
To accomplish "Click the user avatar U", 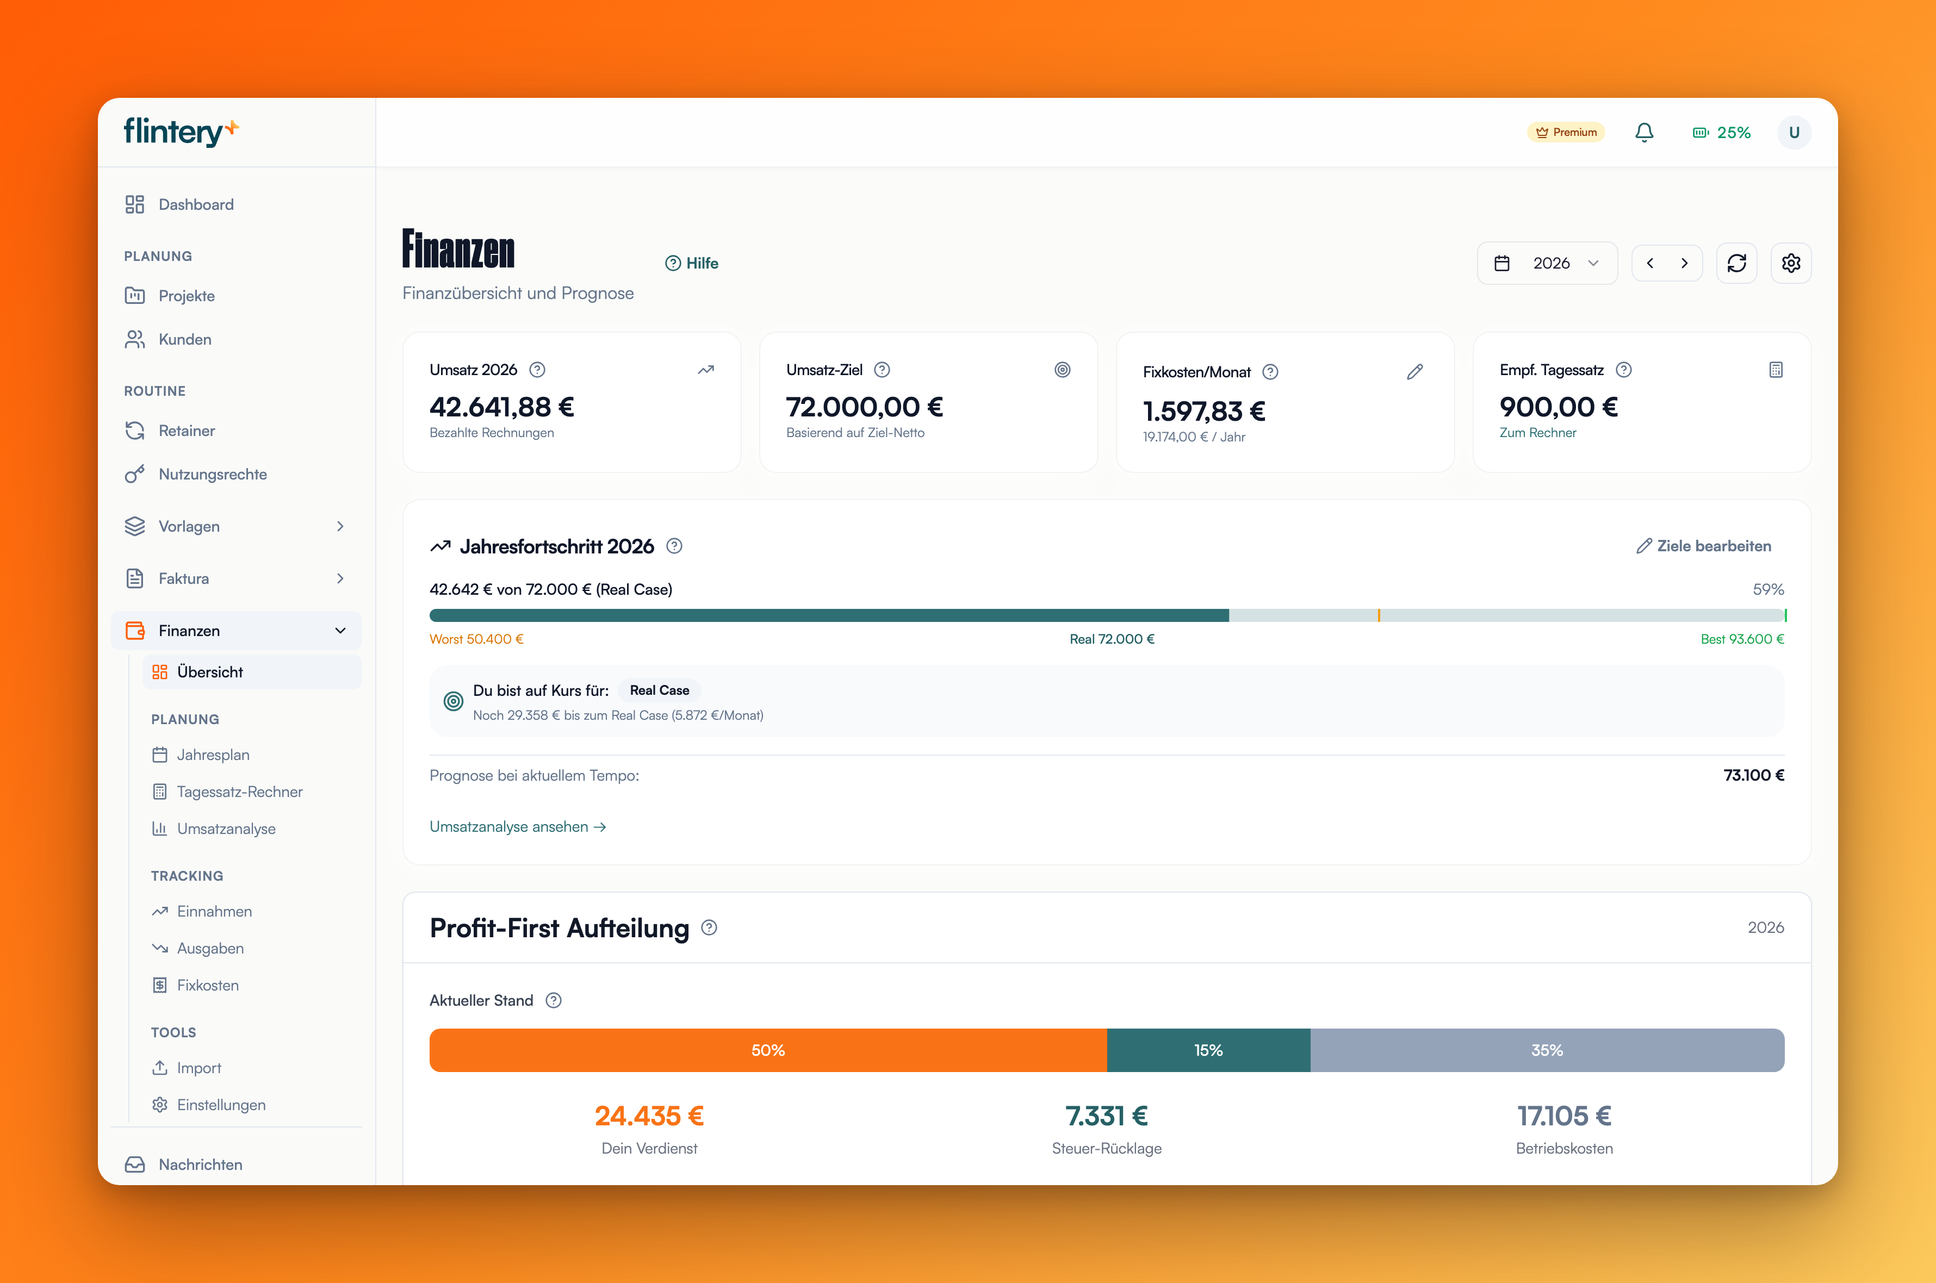I will (x=1794, y=133).
